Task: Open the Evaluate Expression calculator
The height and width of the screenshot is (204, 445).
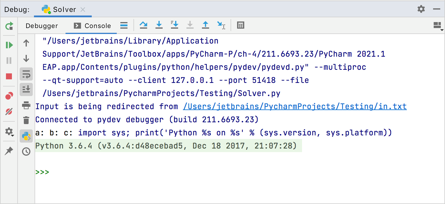Action: coord(240,25)
